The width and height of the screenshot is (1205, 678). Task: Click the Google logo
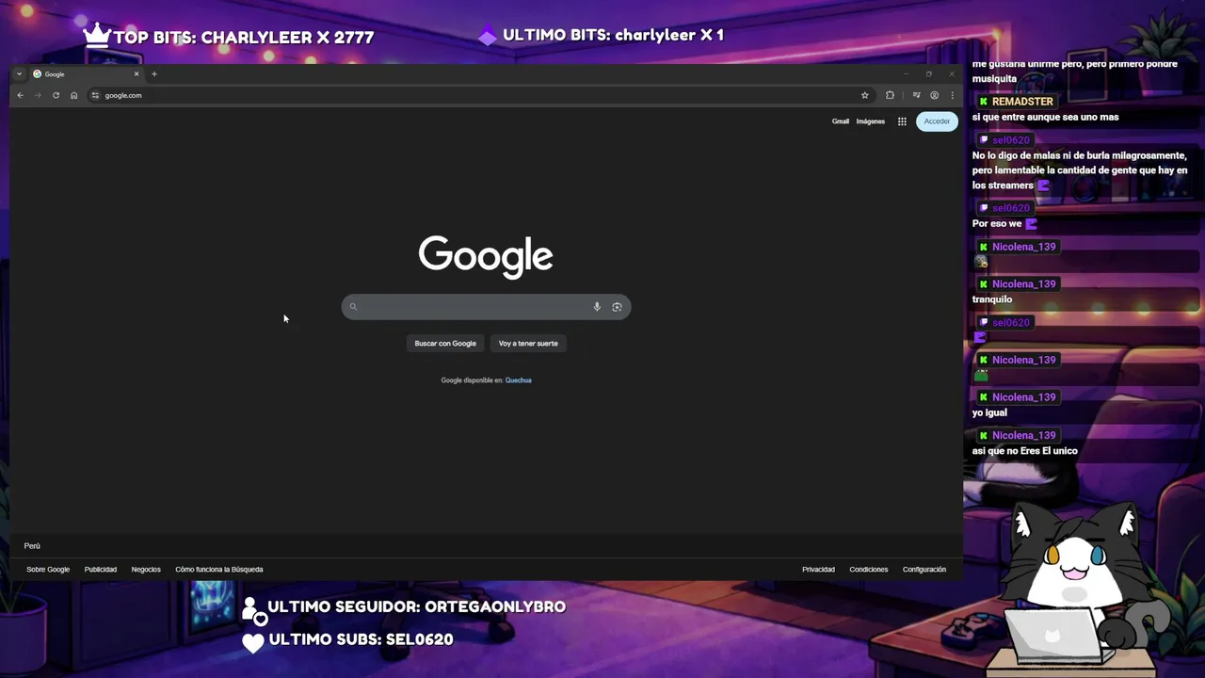(x=486, y=256)
